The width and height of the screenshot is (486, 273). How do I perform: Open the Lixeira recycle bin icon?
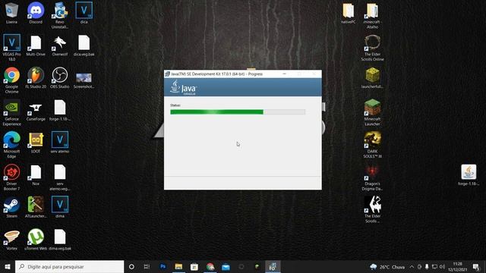[x=11, y=14]
